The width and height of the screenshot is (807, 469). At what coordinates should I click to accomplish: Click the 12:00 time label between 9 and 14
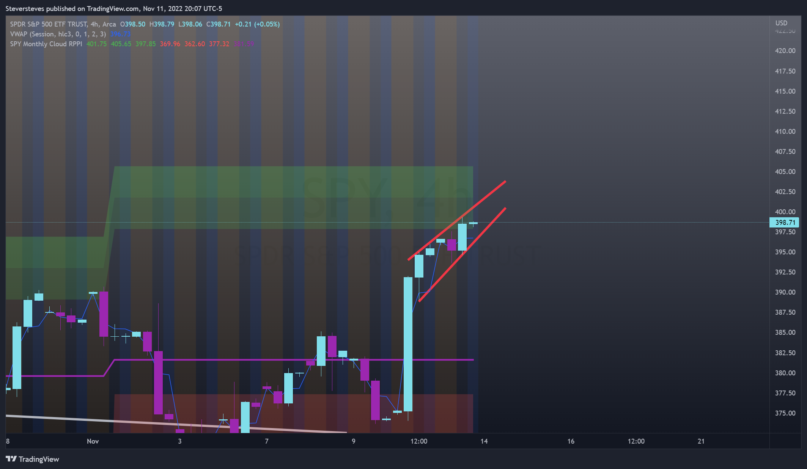tap(419, 441)
